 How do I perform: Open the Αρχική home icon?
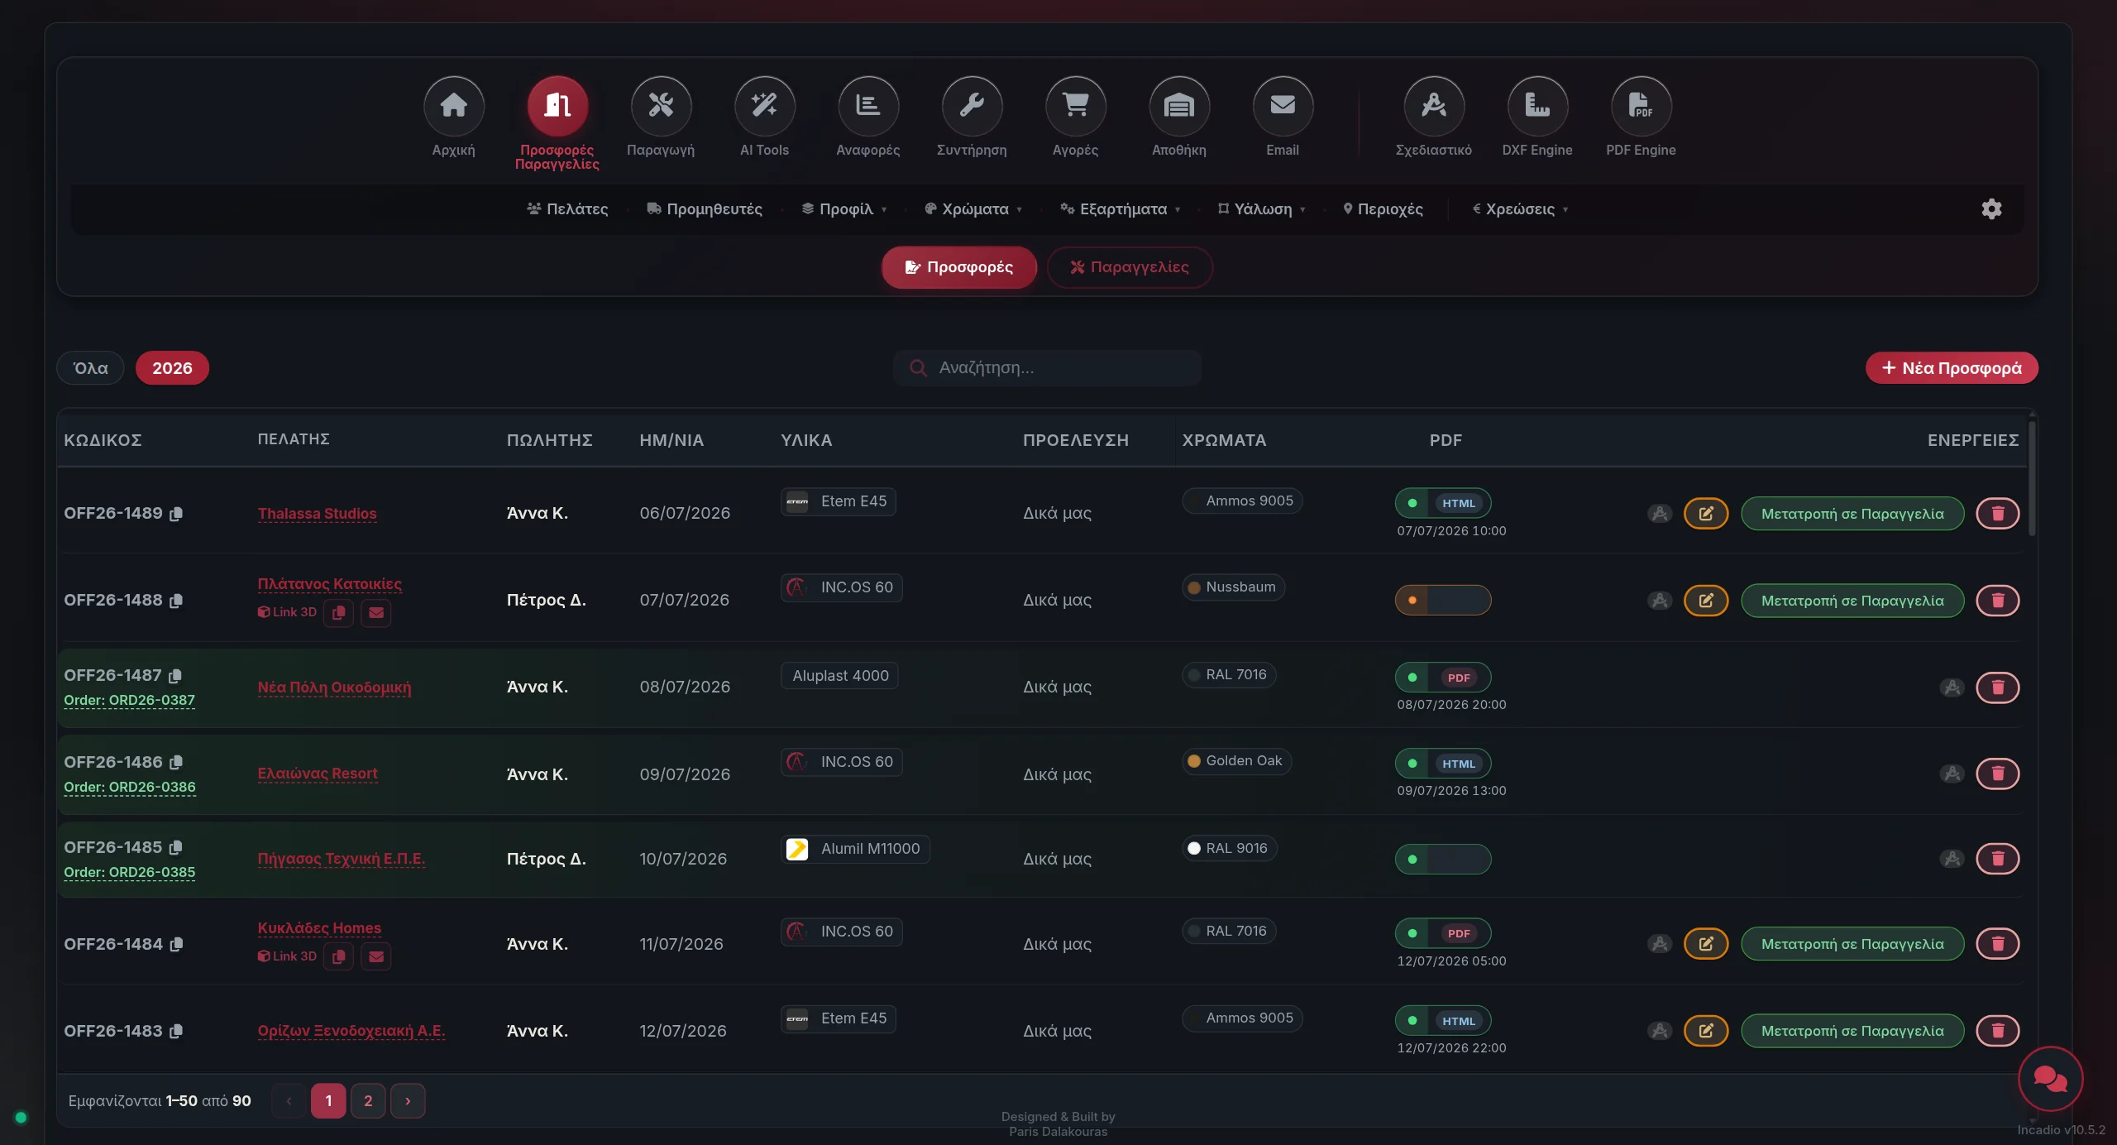click(453, 106)
